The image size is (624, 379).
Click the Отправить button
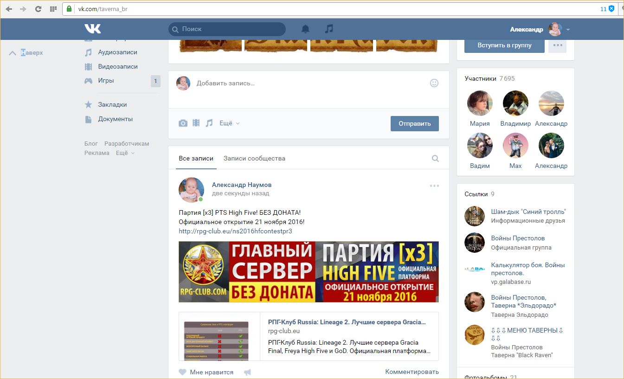(x=414, y=123)
